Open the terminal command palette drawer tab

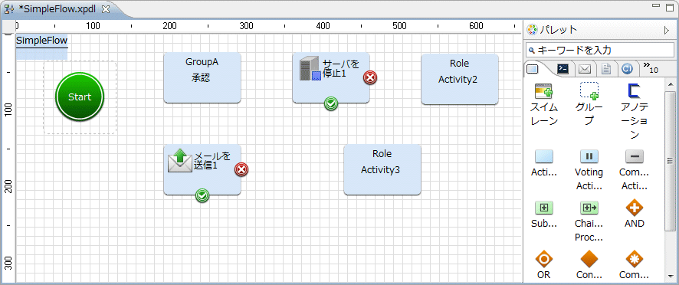pos(563,69)
